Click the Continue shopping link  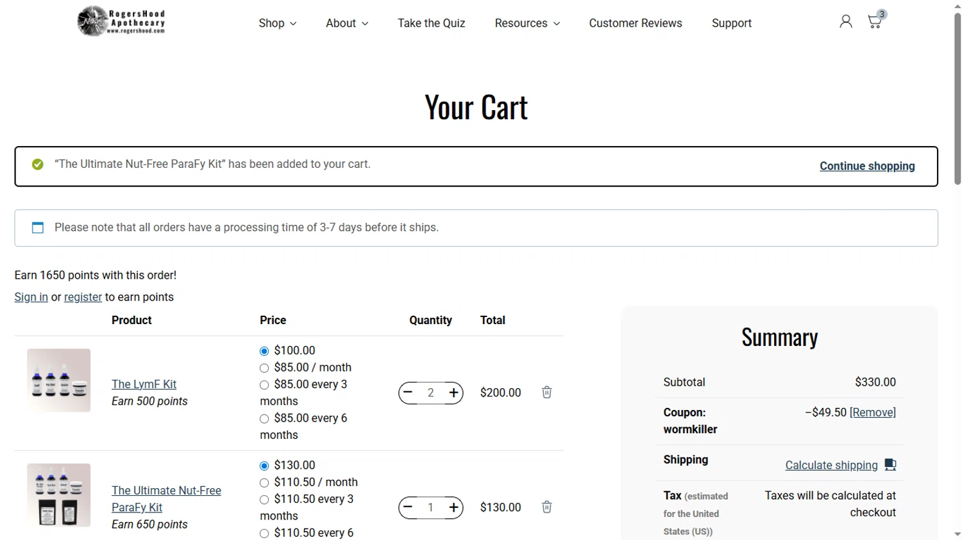click(x=867, y=166)
